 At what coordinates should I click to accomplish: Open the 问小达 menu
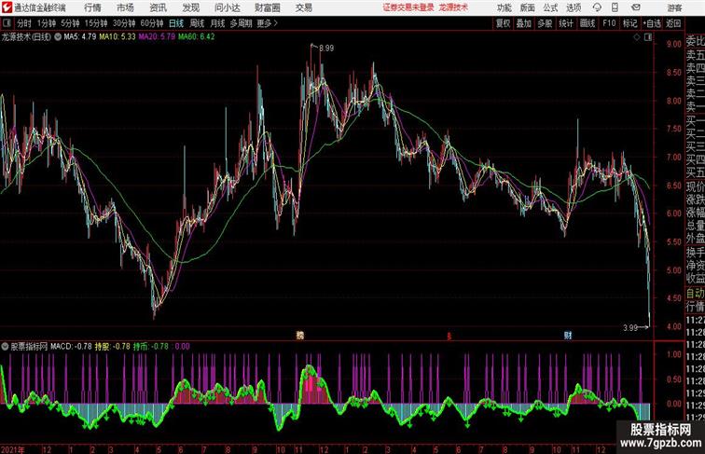pos(227,7)
